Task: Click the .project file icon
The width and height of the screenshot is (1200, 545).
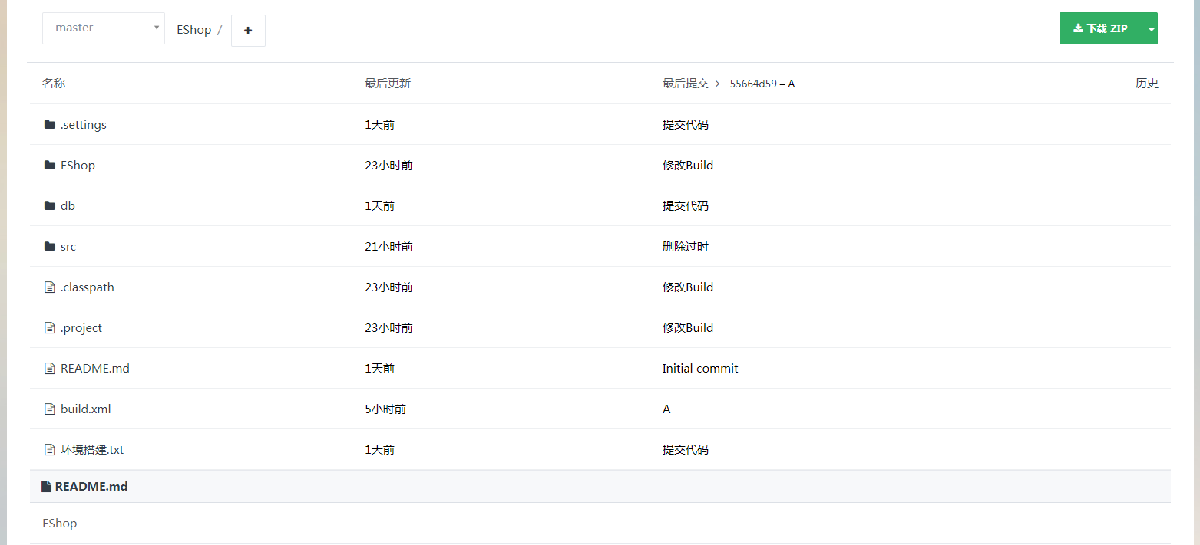Action: click(50, 327)
